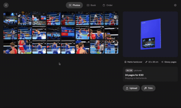181x108 pixels.
Task: Change the Matte hardcover cover option
Action: pos(133,62)
